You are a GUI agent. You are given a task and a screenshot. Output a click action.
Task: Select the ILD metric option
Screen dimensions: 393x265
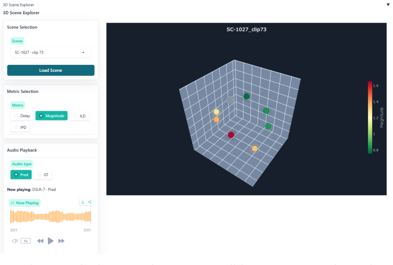coord(79,116)
